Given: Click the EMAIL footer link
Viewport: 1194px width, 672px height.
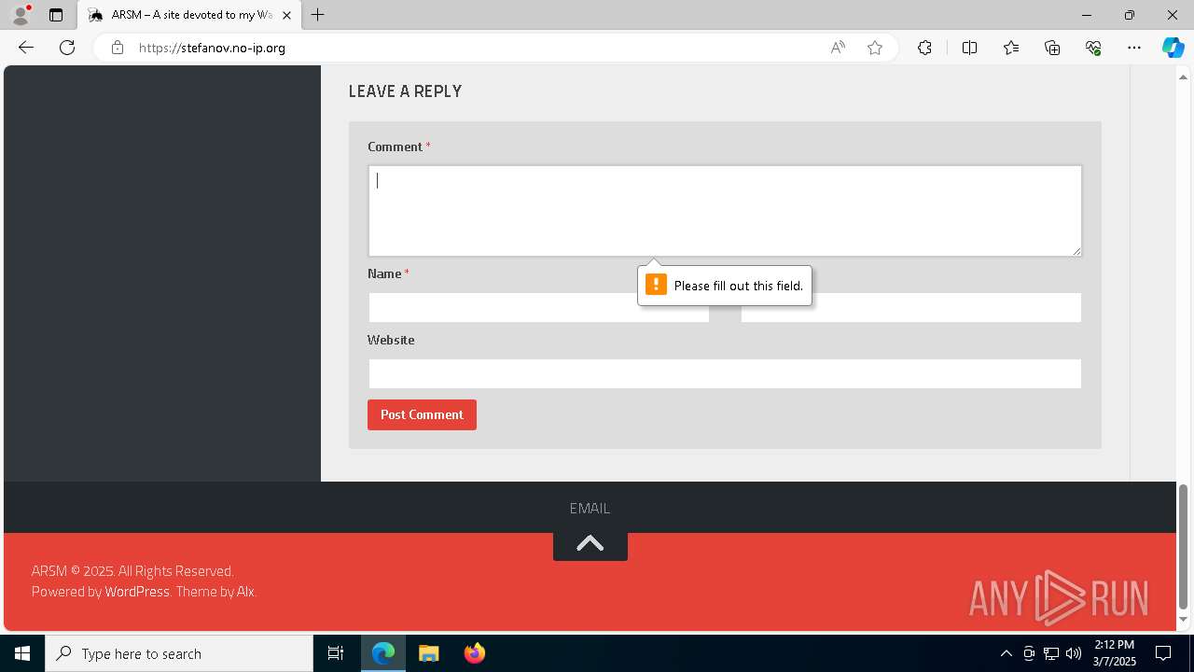Looking at the screenshot, I should tap(590, 508).
